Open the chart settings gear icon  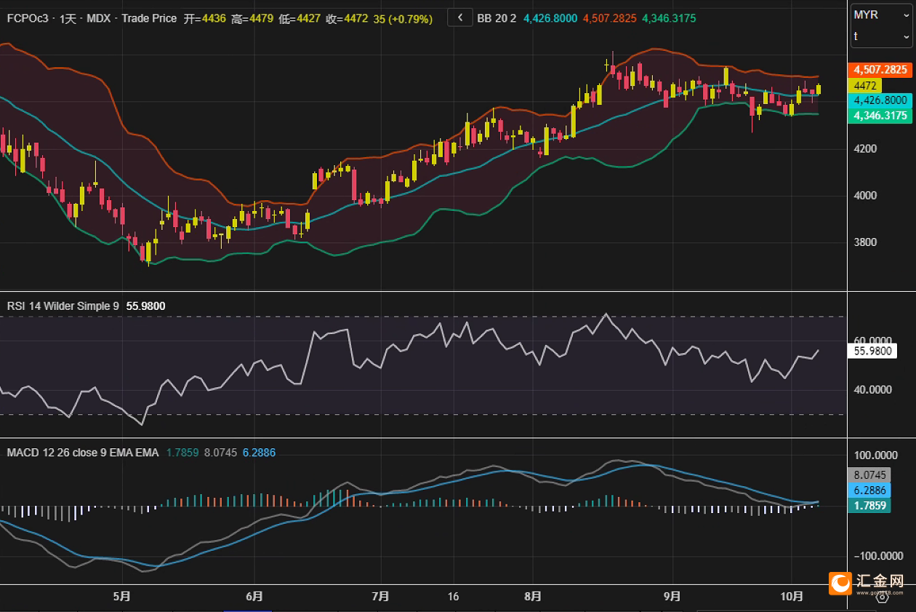tap(884, 597)
